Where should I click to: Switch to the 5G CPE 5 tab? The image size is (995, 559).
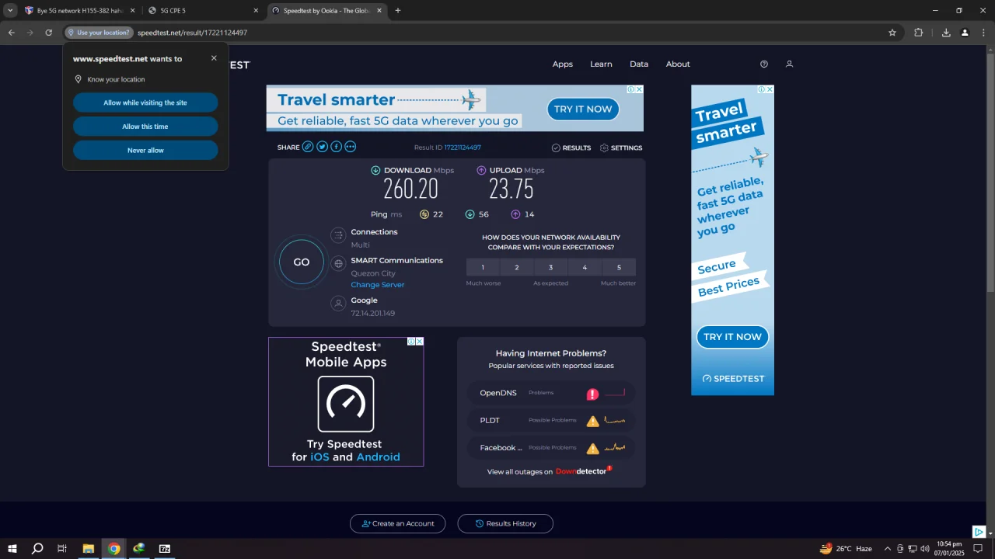(x=204, y=11)
